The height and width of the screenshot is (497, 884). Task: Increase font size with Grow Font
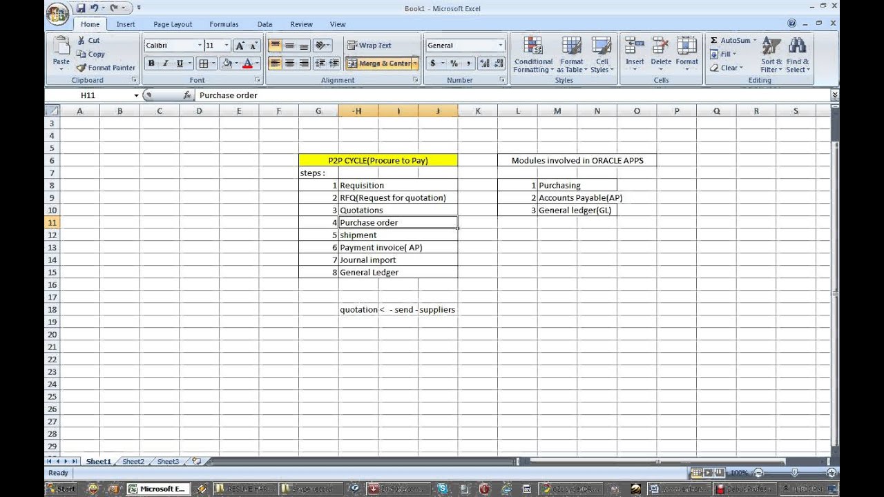240,46
